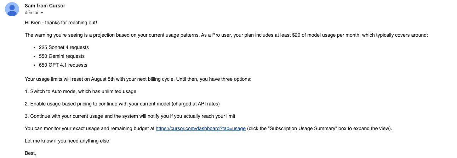The width and height of the screenshot is (457, 158).
Task: Click the greeting line Hi Kien
Action: (x=61, y=23)
